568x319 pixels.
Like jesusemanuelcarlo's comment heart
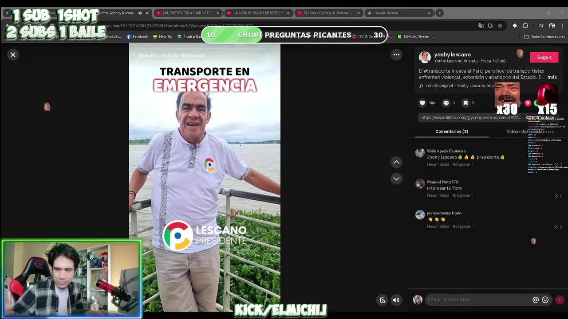point(556,227)
